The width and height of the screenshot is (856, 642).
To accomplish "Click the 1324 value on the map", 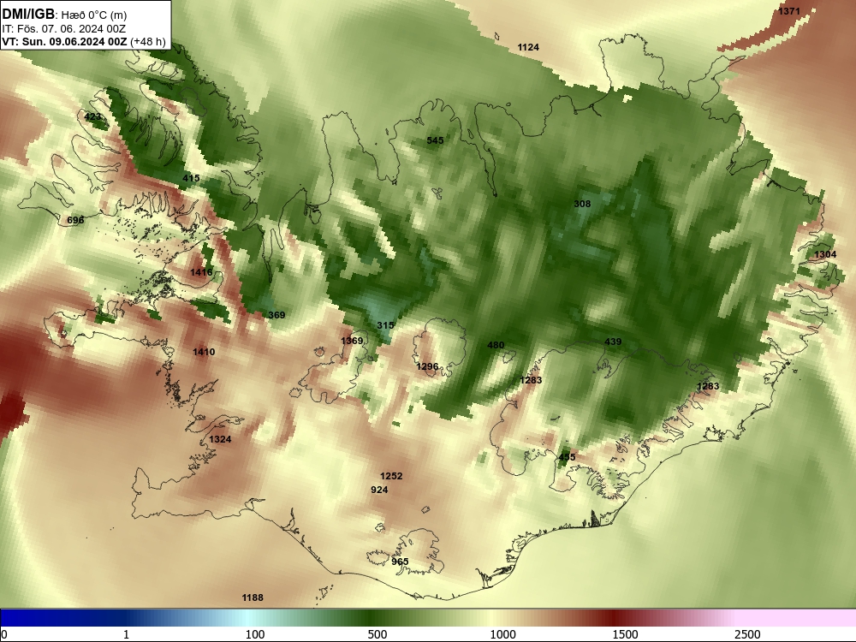I will [220, 439].
